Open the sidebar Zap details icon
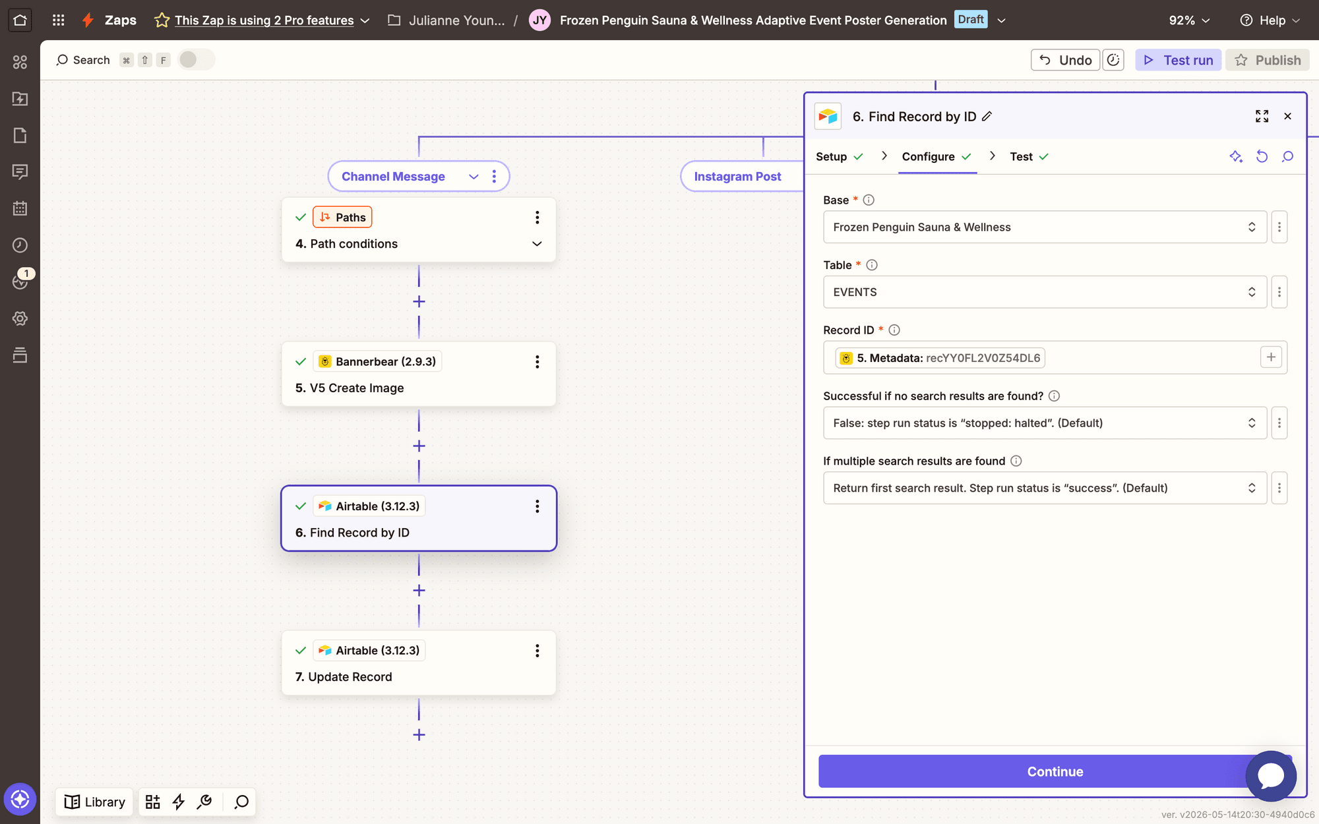Viewport: 1319px width, 824px height. 20,99
